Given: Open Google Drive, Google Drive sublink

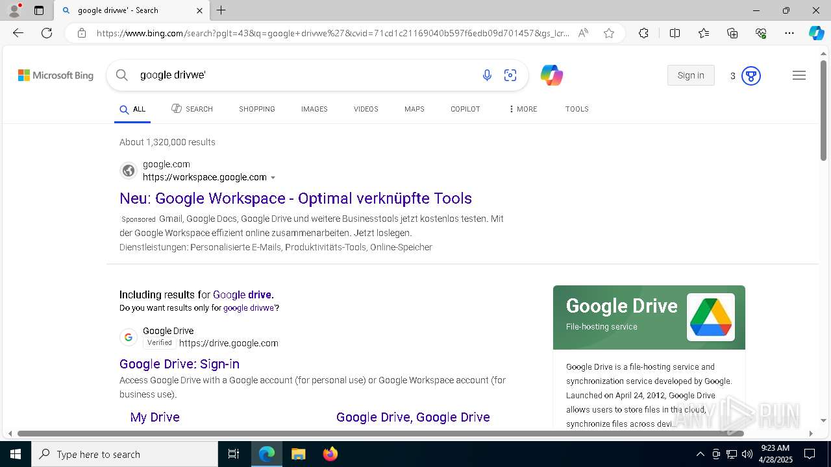Looking at the screenshot, I should click(413, 417).
